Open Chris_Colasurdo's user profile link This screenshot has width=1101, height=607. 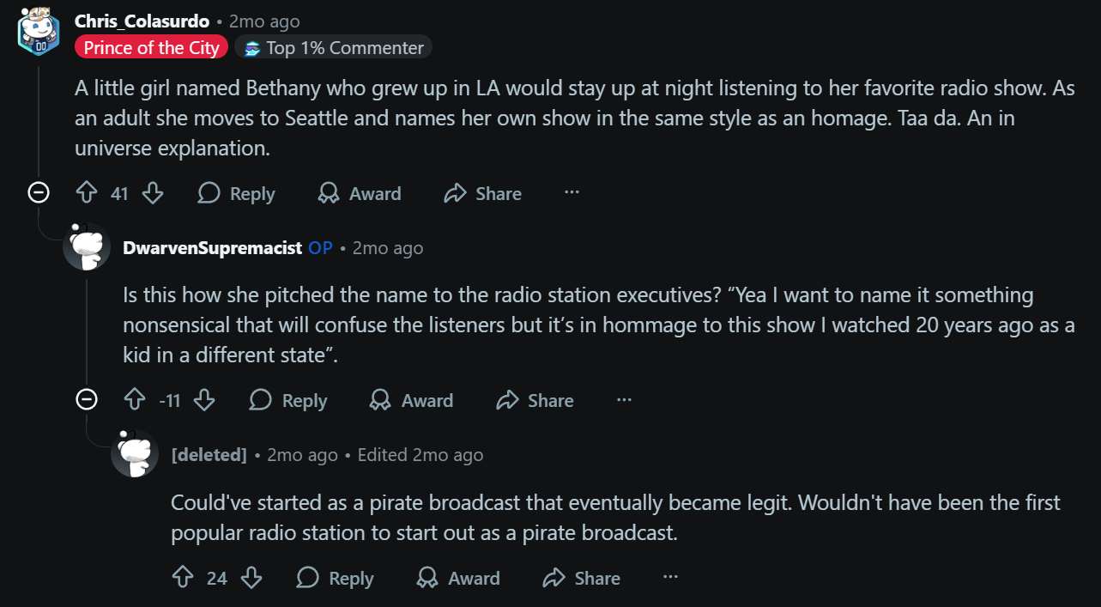(x=142, y=21)
